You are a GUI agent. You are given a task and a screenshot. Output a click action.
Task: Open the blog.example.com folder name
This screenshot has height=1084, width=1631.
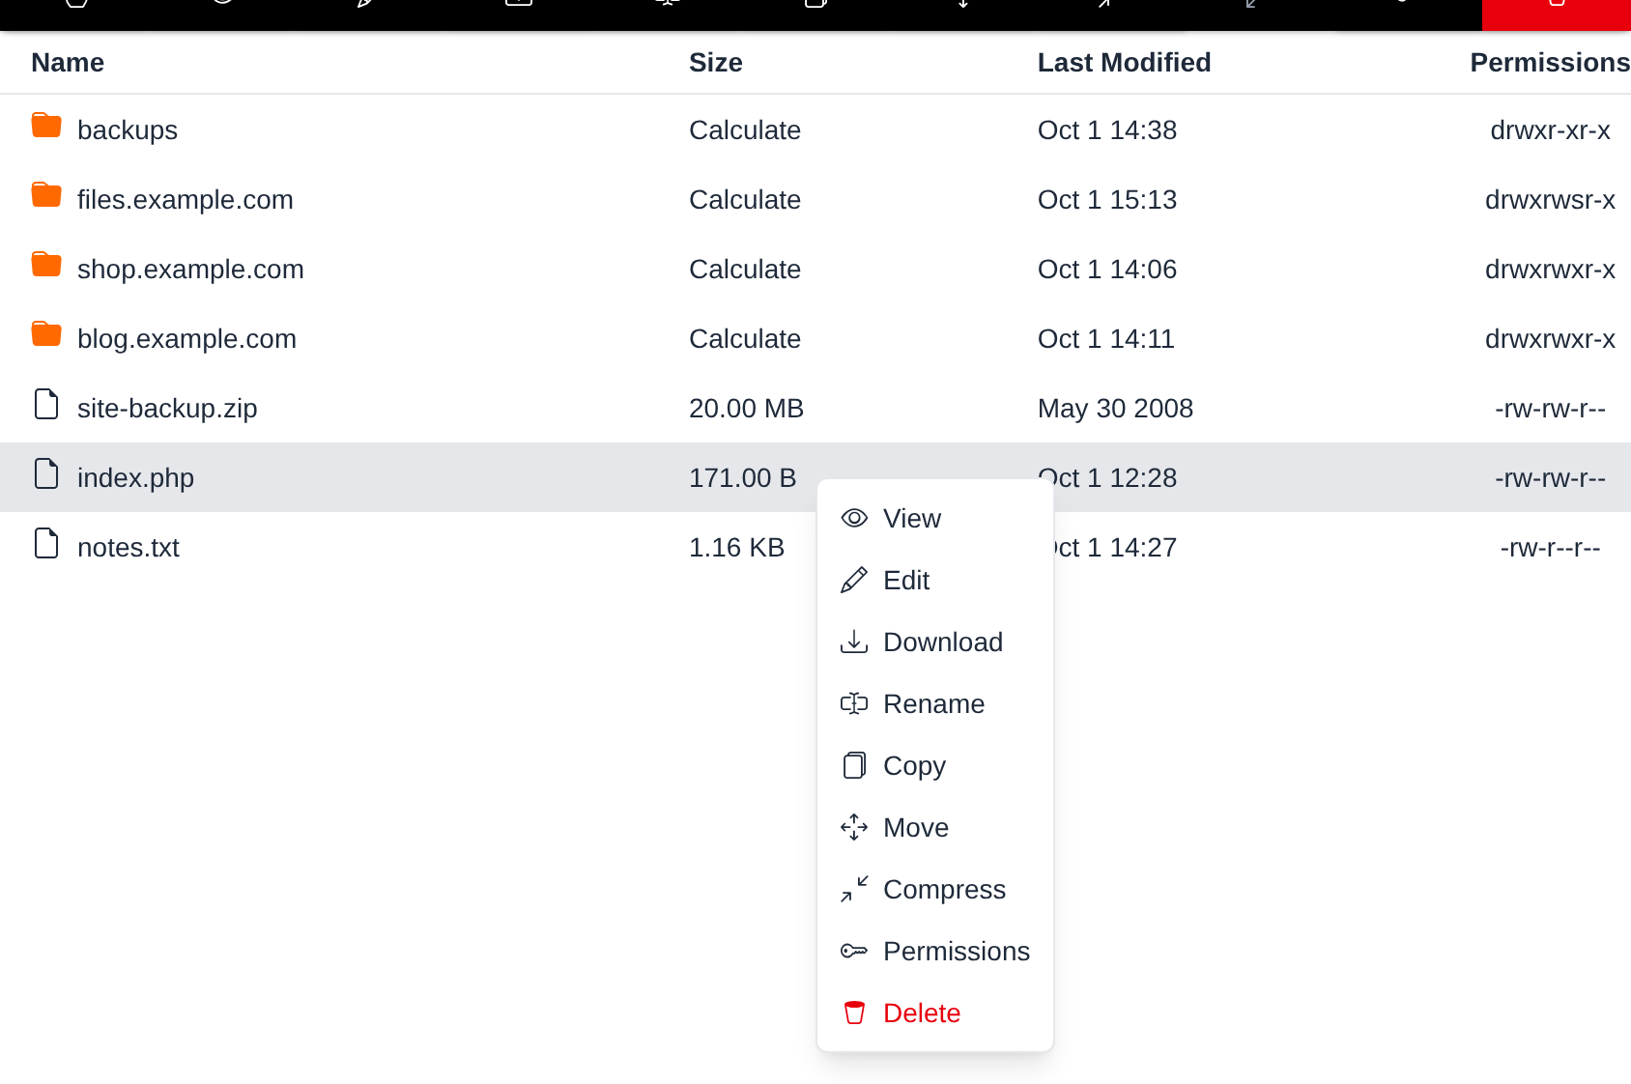186,338
